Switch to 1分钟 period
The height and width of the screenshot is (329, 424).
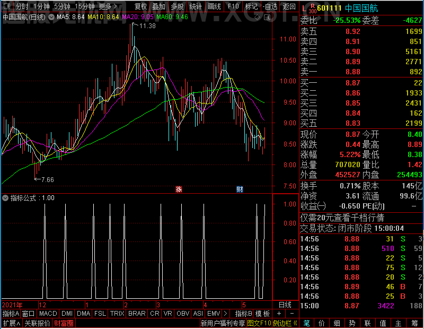pyautogui.click(x=42, y=6)
